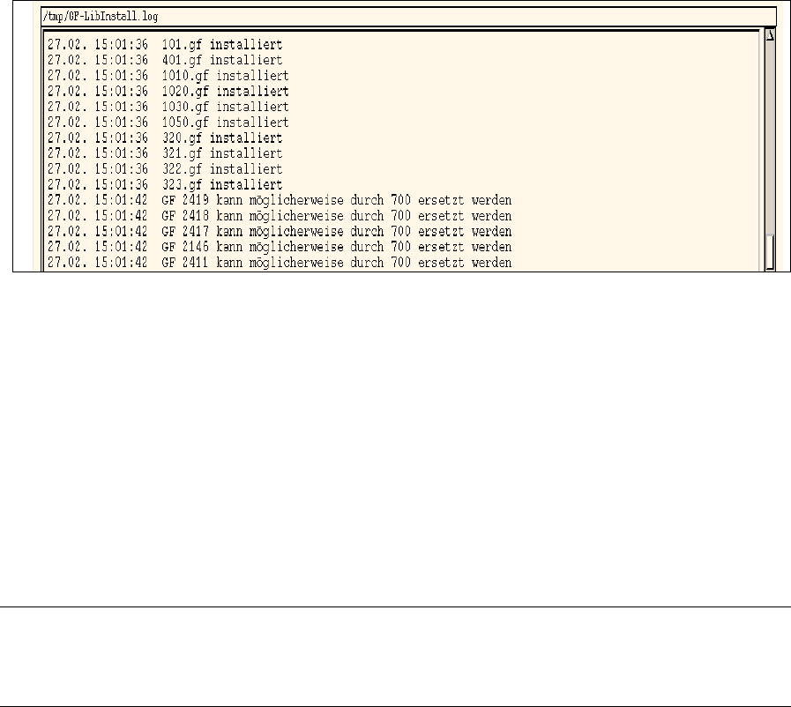
Task: Select log line '101.gf installiert'
Action: 165,45
